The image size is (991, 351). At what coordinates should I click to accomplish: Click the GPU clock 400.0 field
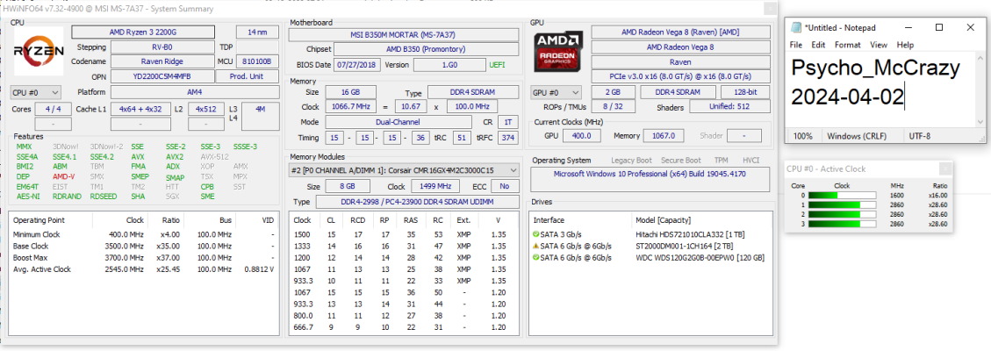tap(581, 136)
